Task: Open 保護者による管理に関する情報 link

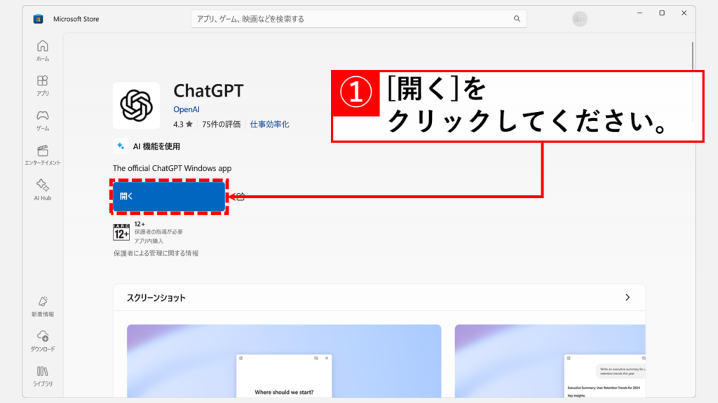Action: (x=156, y=253)
